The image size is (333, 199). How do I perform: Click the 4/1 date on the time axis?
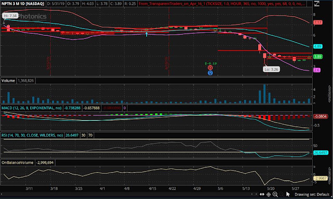[x=103, y=189]
